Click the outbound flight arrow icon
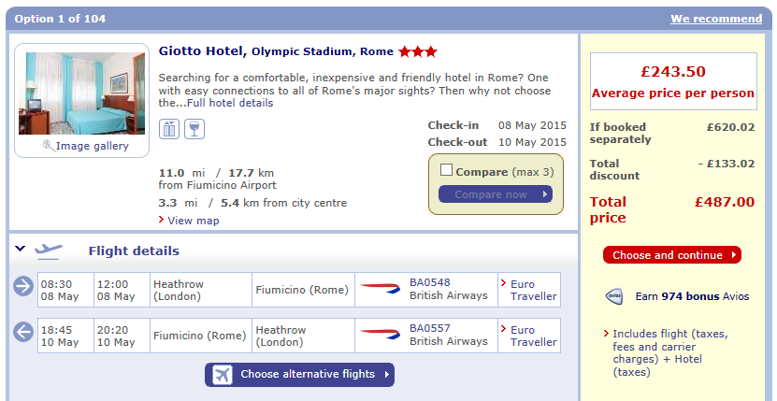Image resolution: width=777 pixels, height=401 pixels. click(23, 286)
